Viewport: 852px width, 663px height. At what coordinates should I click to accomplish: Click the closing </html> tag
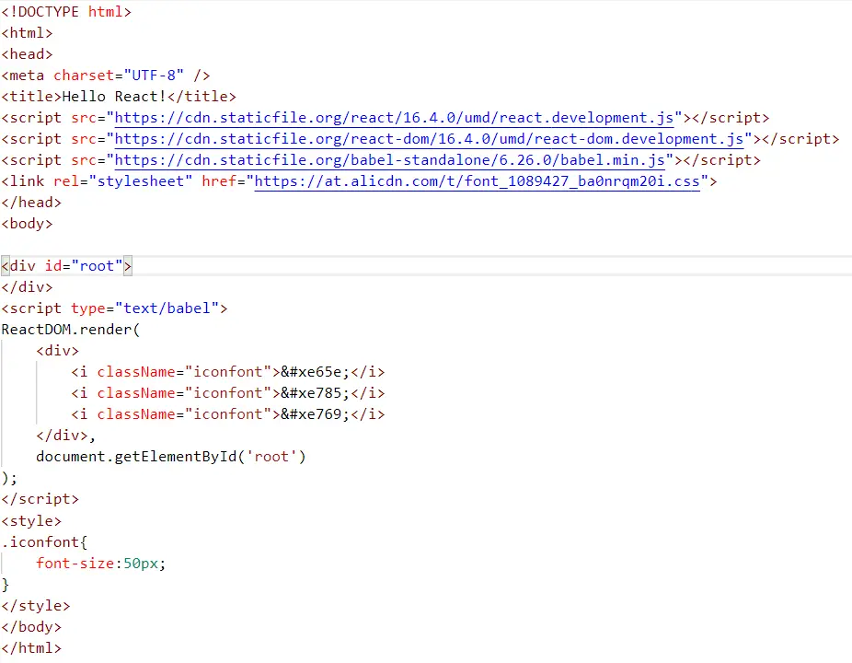pos(31,648)
